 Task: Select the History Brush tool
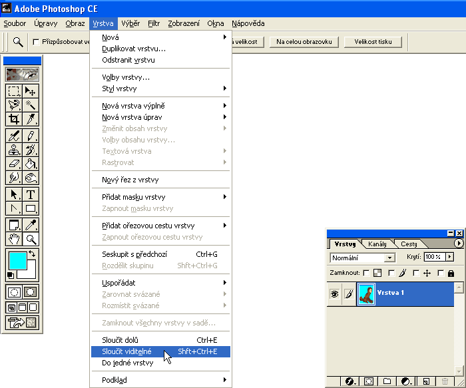coord(31,150)
